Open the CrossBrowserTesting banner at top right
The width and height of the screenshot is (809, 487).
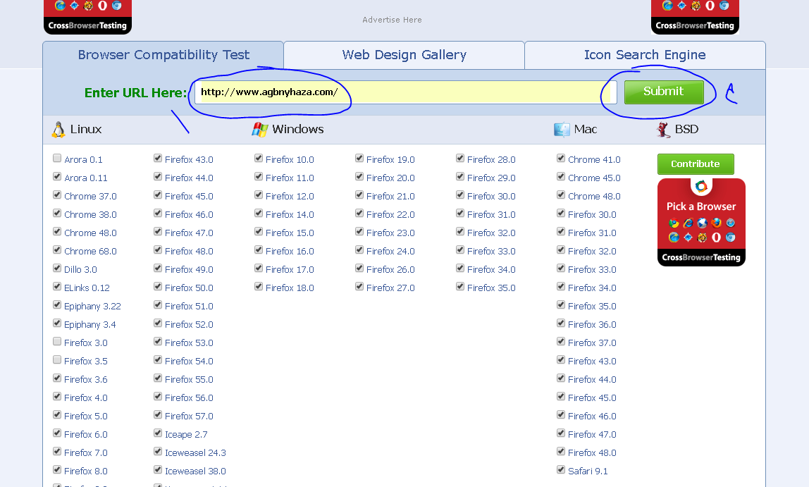pyautogui.click(x=695, y=16)
